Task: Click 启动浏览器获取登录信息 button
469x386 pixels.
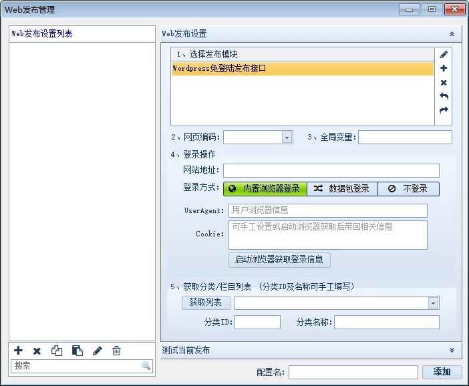Action: [279, 260]
